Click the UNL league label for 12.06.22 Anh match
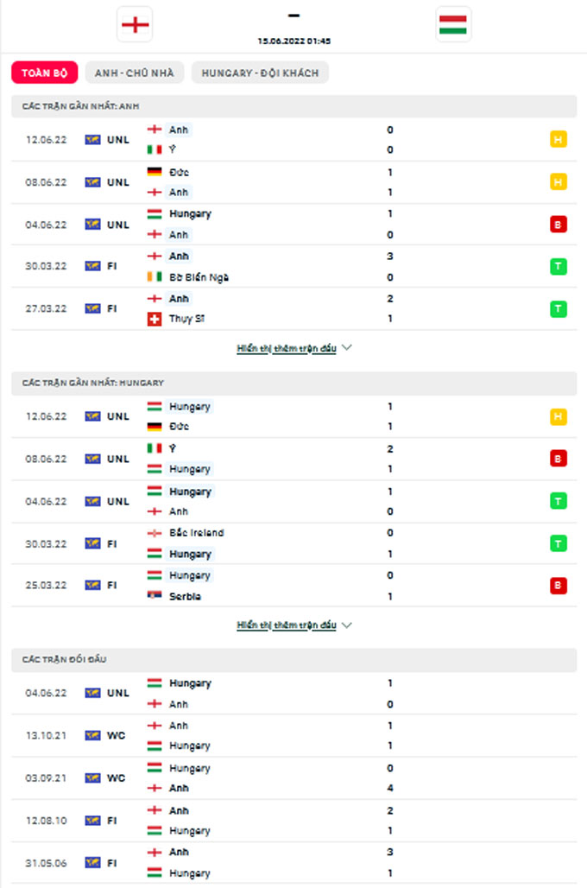This screenshot has height=888, width=587. pyautogui.click(x=117, y=139)
